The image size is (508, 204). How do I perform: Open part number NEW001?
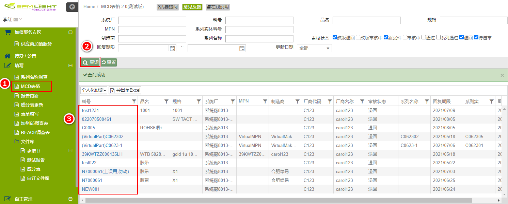pyautogui.click(x=91, y=189)
